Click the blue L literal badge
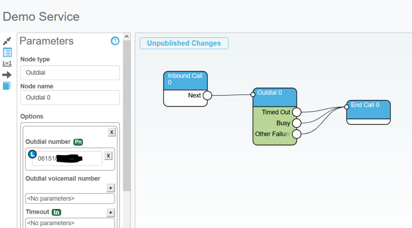The width and height of the screenshot is (412, 228). (32, 154)
